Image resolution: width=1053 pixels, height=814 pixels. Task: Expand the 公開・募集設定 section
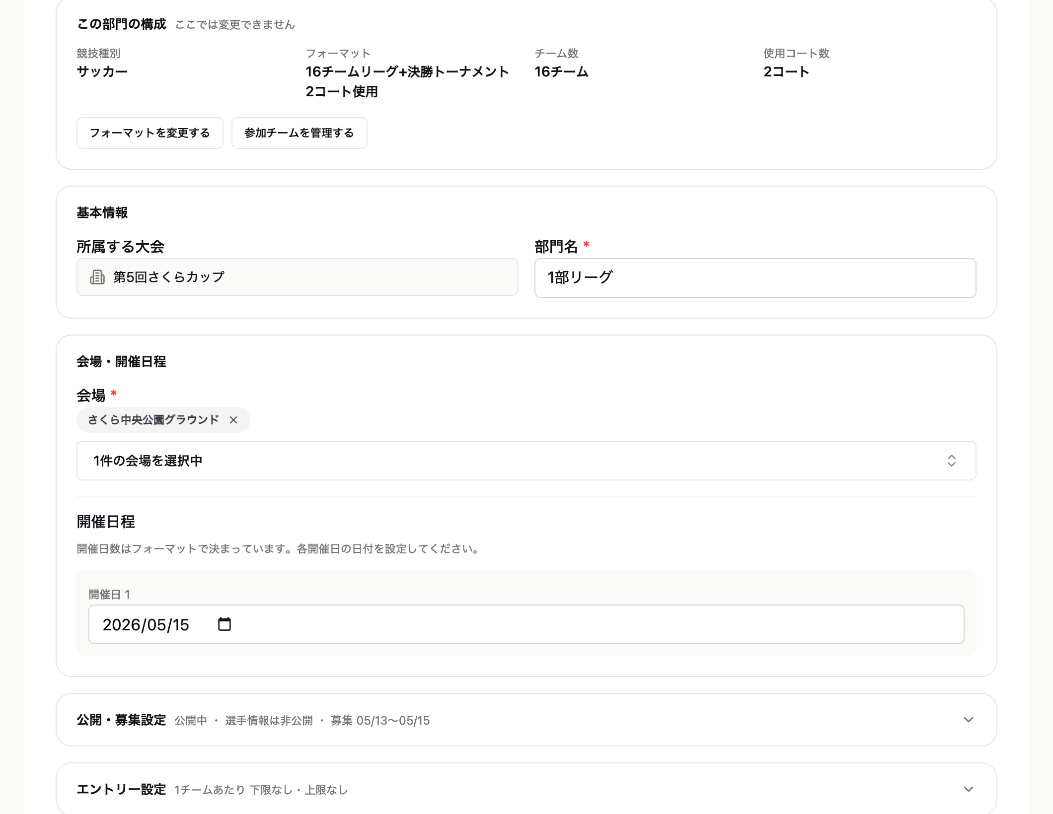click(526, 720)
